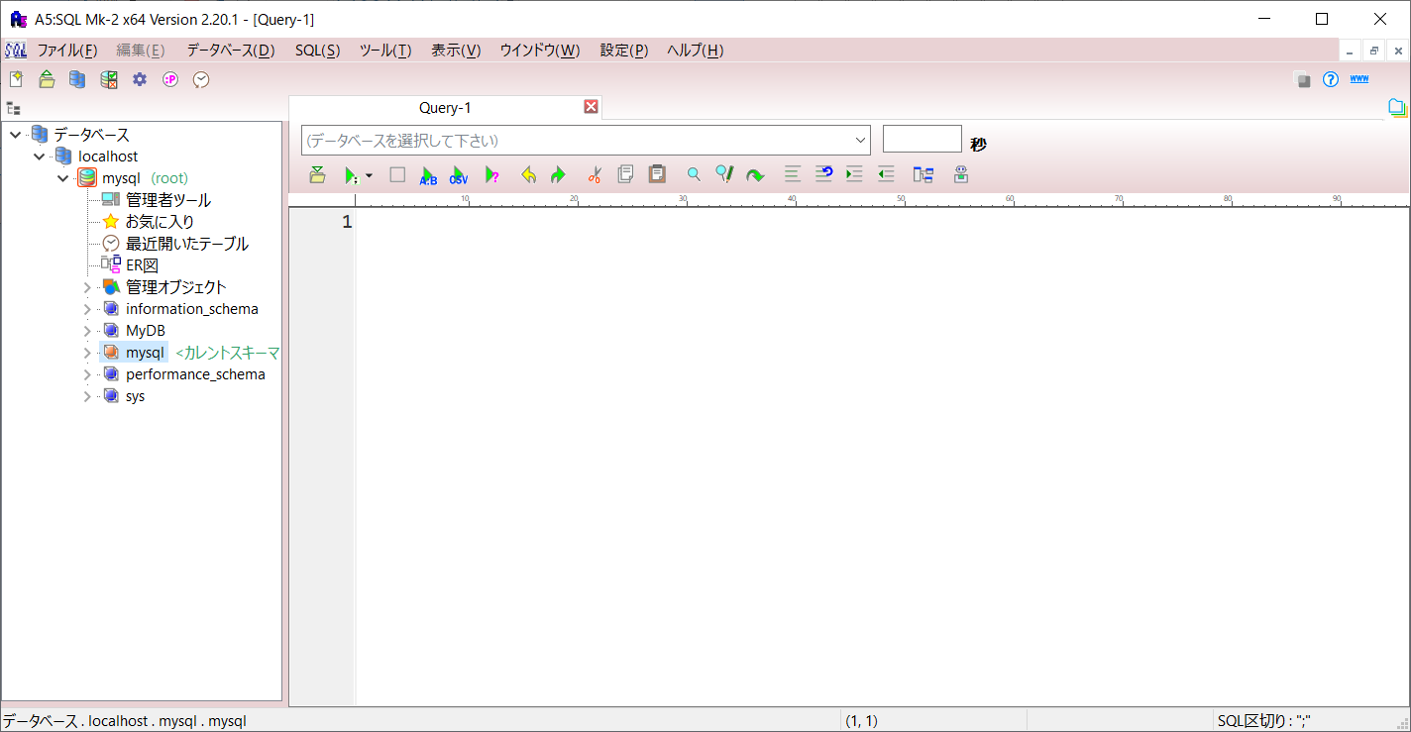Image resolution: width=1411 pixels, height=732 pixels.
Task: Open the データベース(D) menu
Action: [230, 51]
